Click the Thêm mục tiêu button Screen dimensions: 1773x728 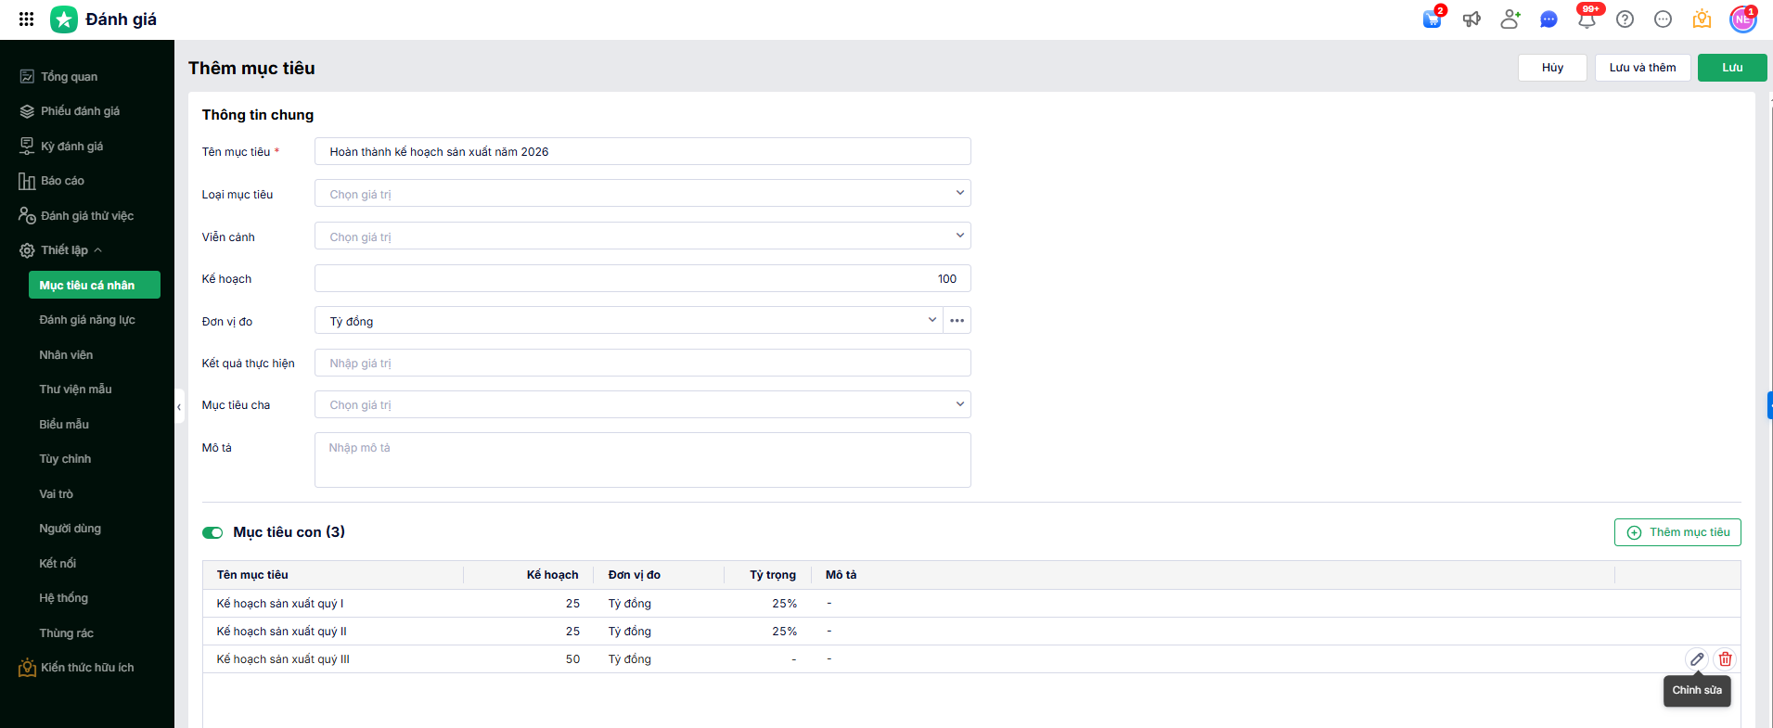[x=1677, y=532]
